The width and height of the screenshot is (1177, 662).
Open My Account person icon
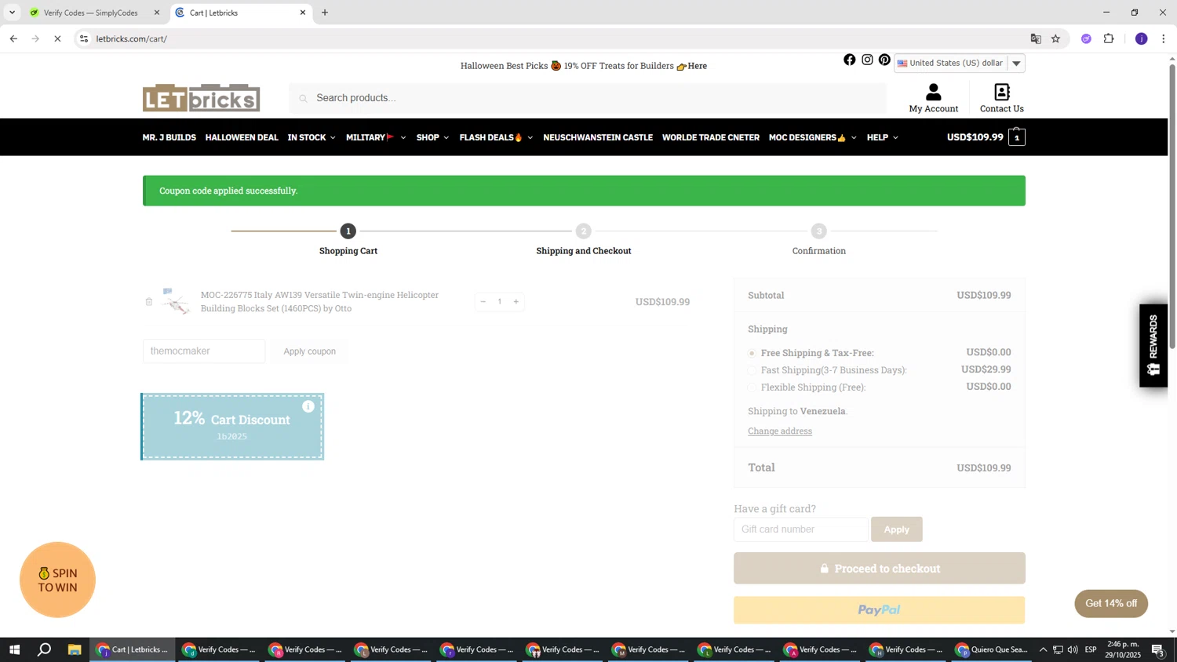[x=933, y=92]
